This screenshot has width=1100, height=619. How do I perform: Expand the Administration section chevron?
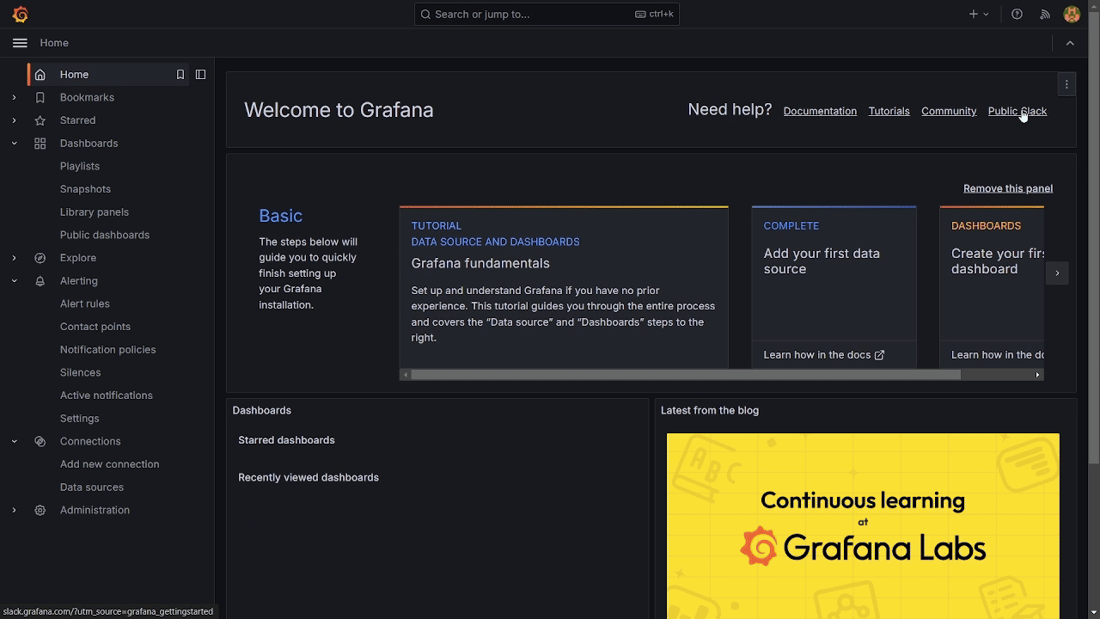click(x=14, y=510)
